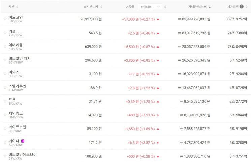Click the volume ≈ 85,999,728,893 원
This screenshot has width=251, height=162.
click(194, 19)
